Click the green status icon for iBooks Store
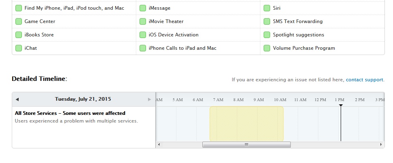 pos(19,35)
